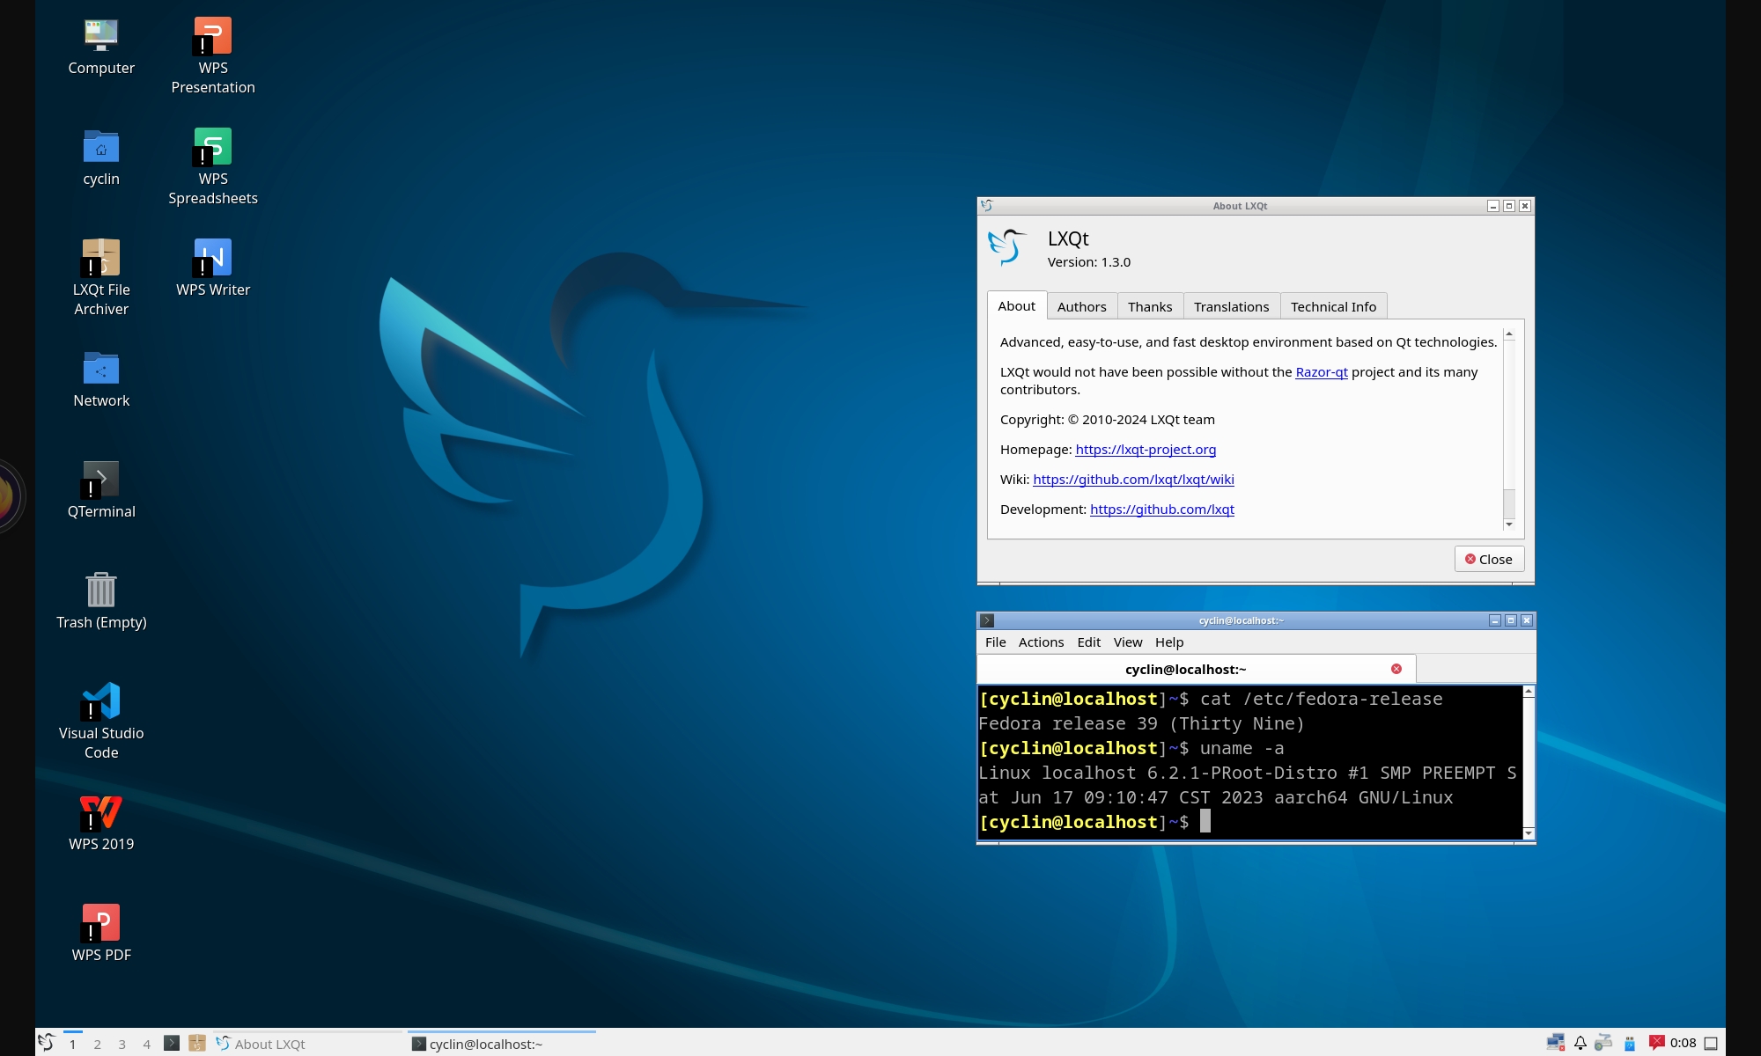Image resolution: width=1761 pixels, height=1056 pixels.
Task: Open the github.com/lxqt development link
Action: [x=1162, y=509]
